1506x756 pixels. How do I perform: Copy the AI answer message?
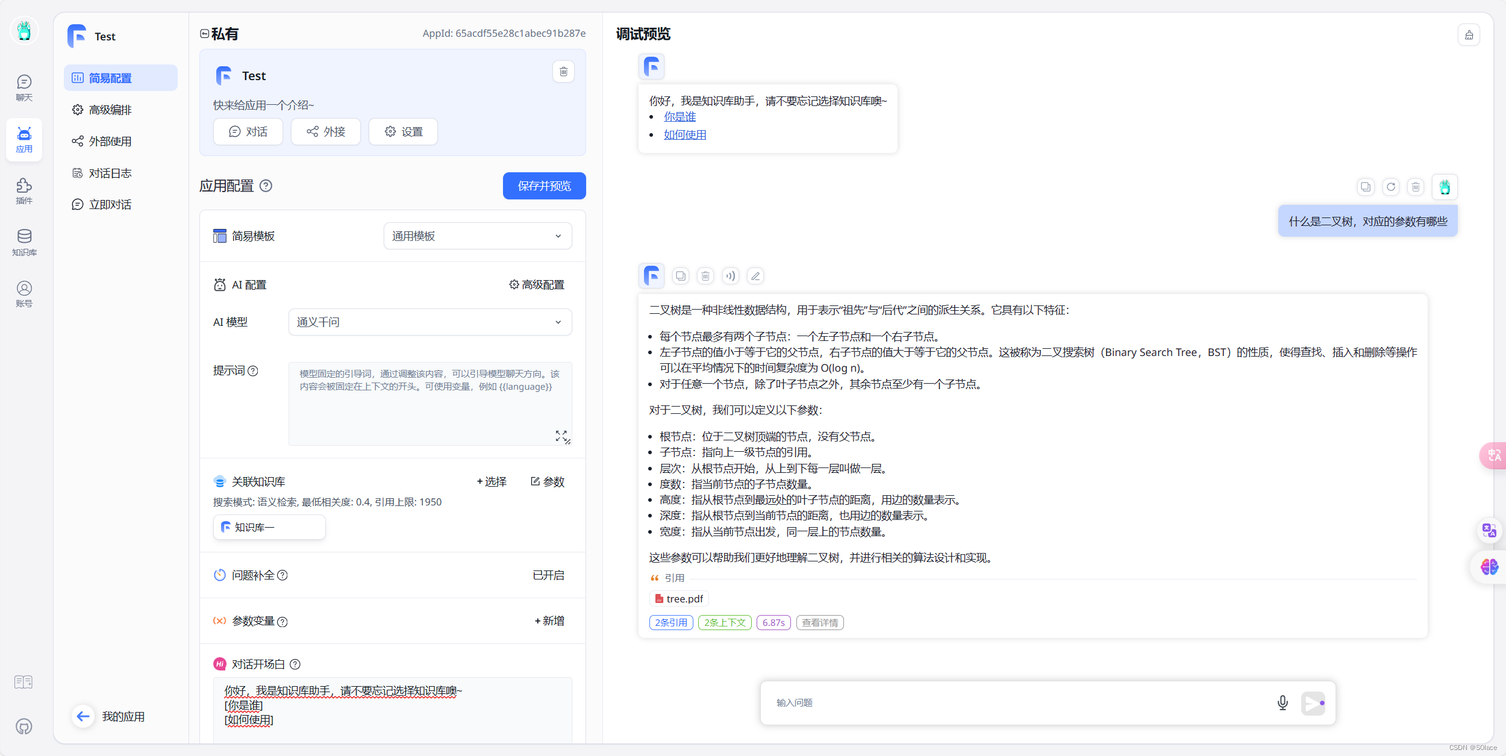click(x=681, y=276)
